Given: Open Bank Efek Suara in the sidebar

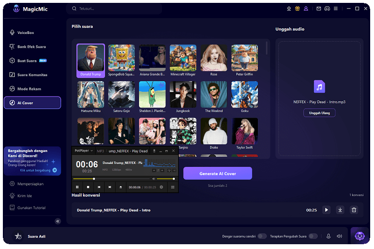Looking at the screenshot, I should pyautogui.click(x=32, y=46).
